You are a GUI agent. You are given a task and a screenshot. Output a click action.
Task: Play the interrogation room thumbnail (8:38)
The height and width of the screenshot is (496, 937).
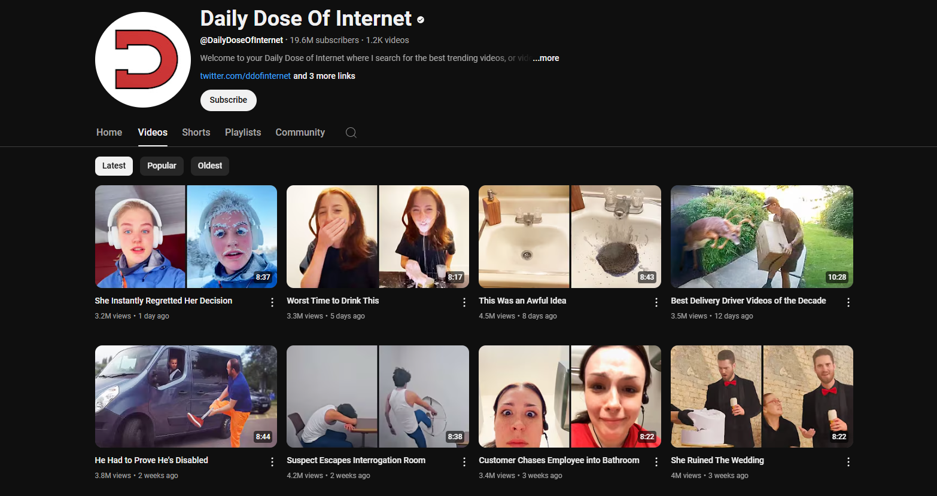pyautogui.click(x=378, y=396)
